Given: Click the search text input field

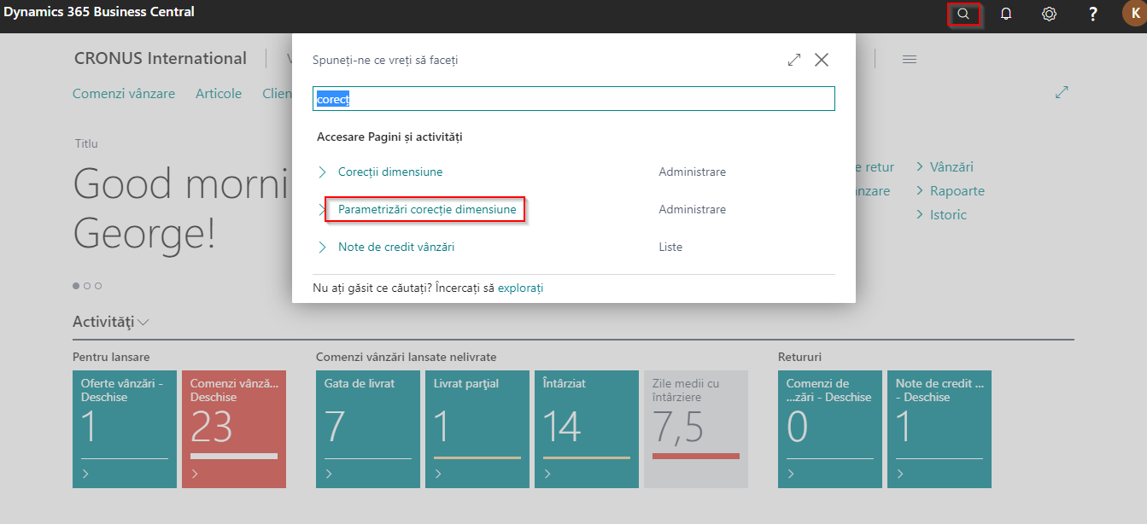Looking at the screenshot, I should click(x=573, y=99).
